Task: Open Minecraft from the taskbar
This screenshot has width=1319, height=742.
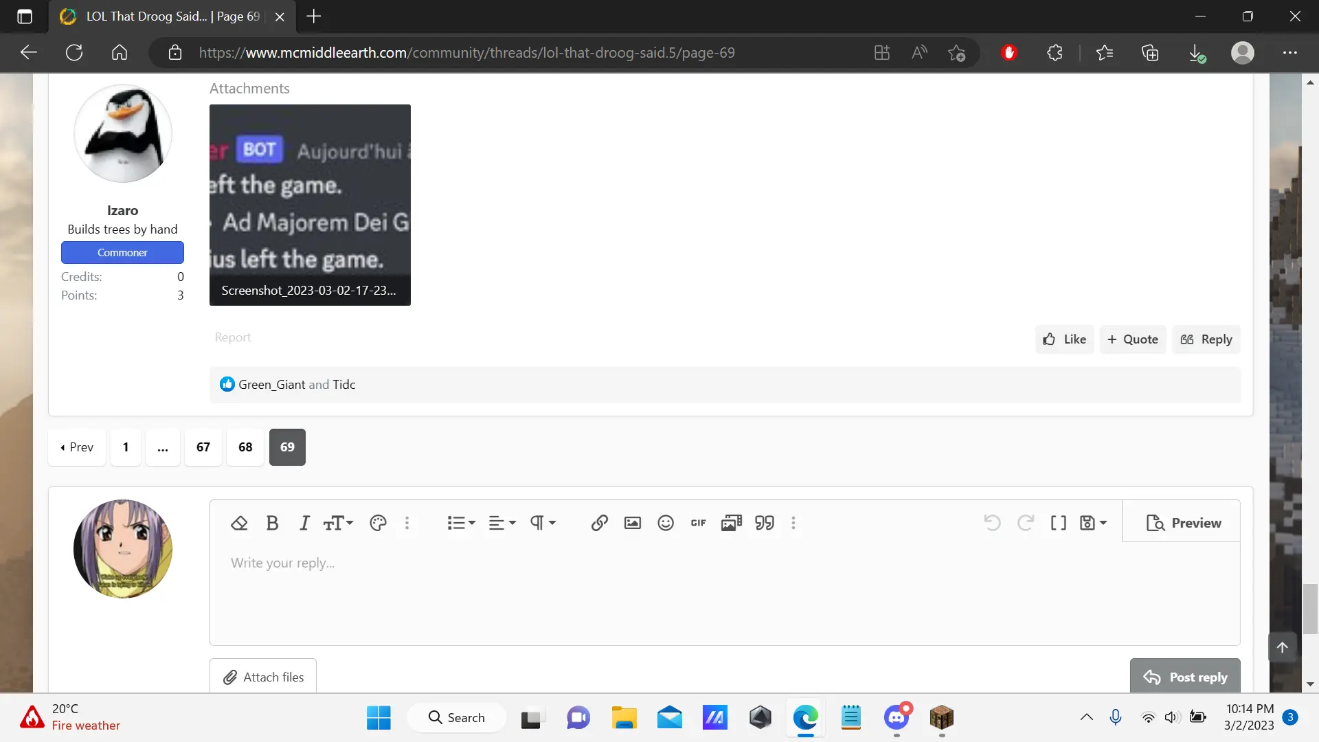Action: (941, 718)
